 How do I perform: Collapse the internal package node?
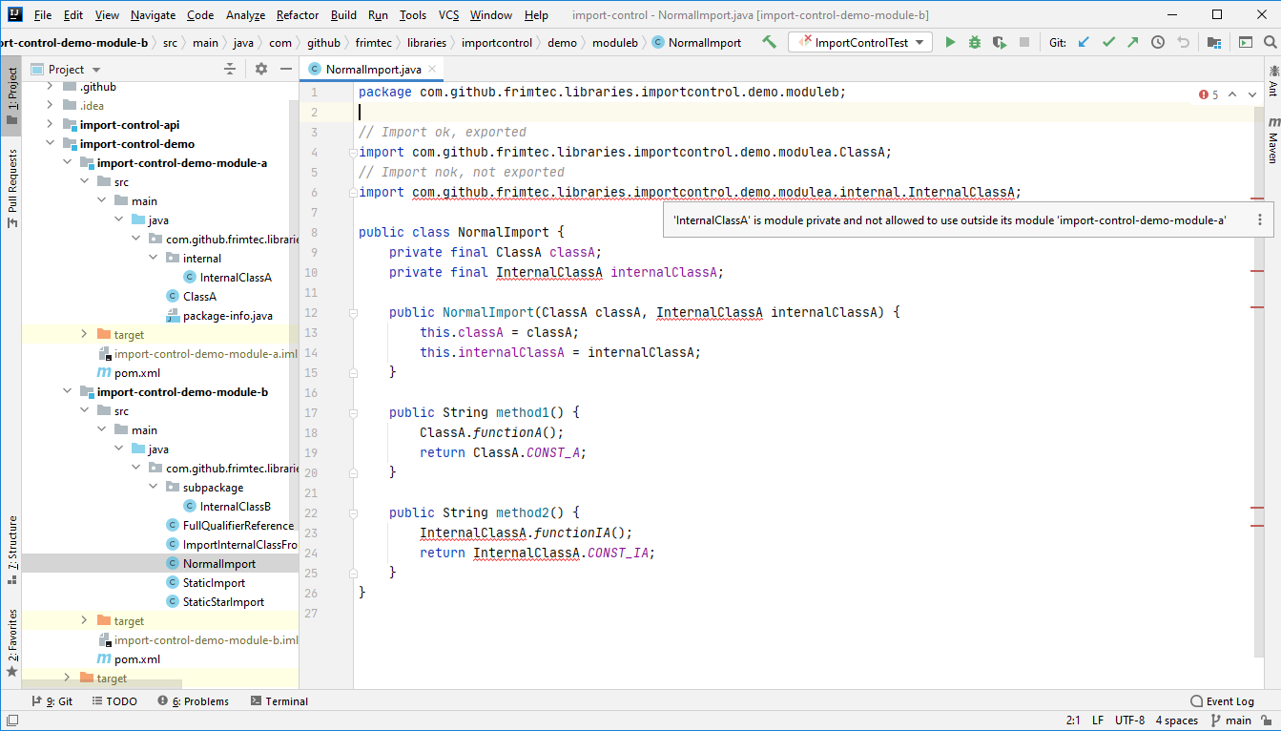153,259
